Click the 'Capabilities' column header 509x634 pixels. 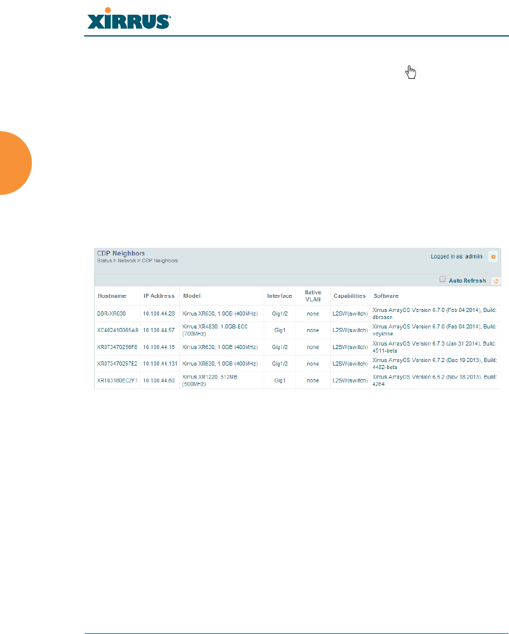coord(350,296)
